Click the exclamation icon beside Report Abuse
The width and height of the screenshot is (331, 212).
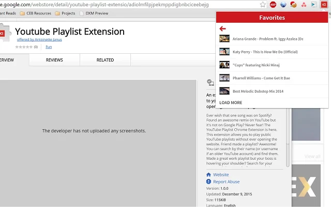tap(208, 181)
